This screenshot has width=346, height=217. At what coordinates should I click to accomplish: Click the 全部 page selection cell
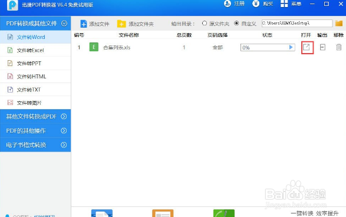[x=218, y=47]
